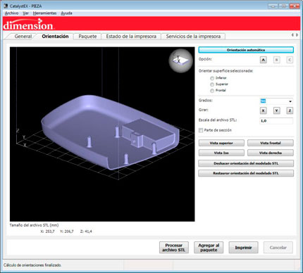Click the Tamaño del archivo STL (mm) label

coord(34,225)
